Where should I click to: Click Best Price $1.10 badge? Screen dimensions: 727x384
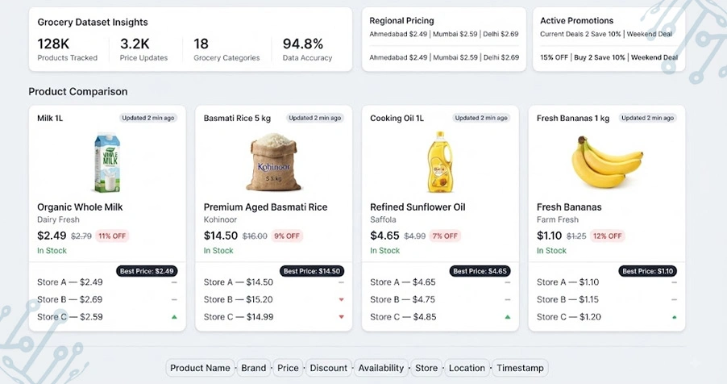coord(648,271)
